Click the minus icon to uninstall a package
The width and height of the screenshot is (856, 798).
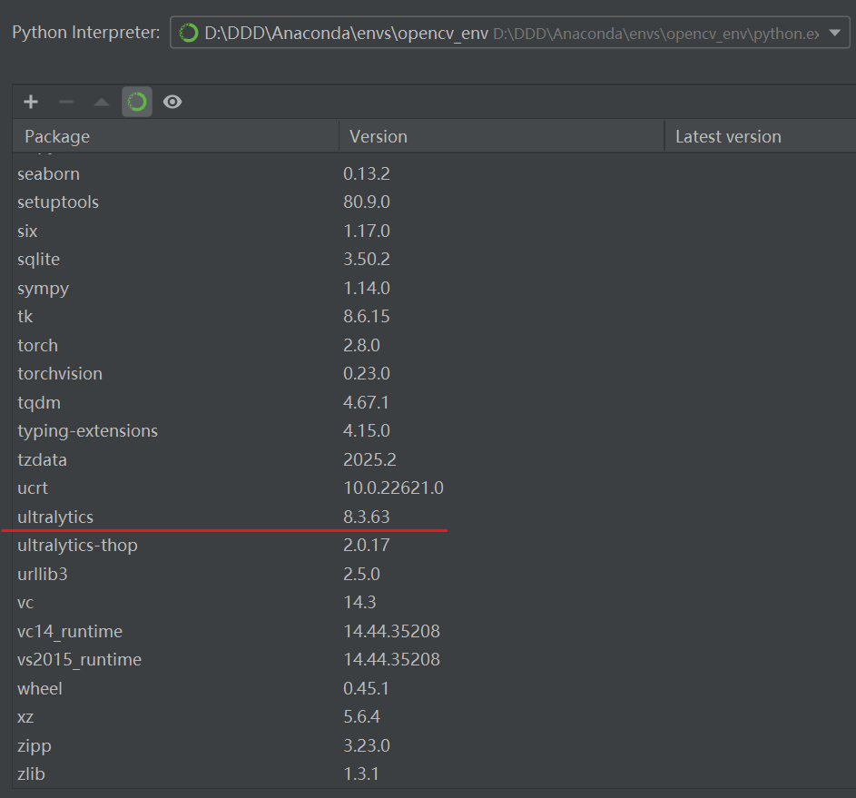click(x=66, y=102)
